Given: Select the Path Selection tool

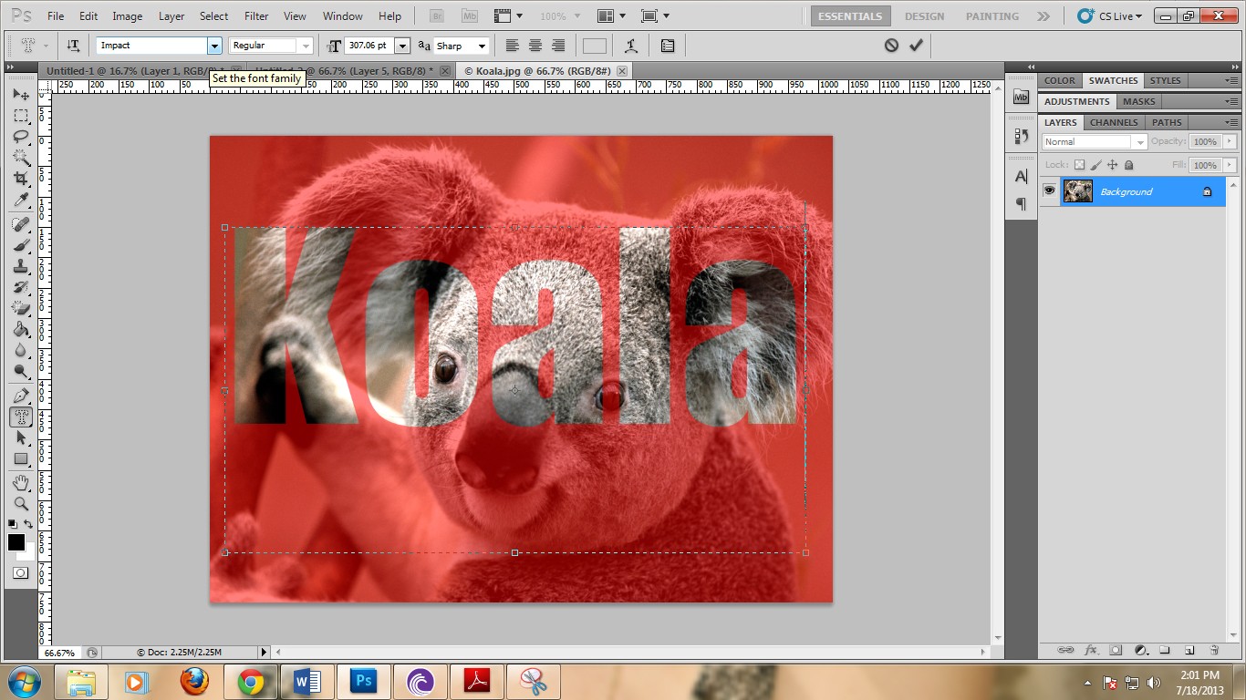Looking at the screenshot, I should [x=21, y=437].
